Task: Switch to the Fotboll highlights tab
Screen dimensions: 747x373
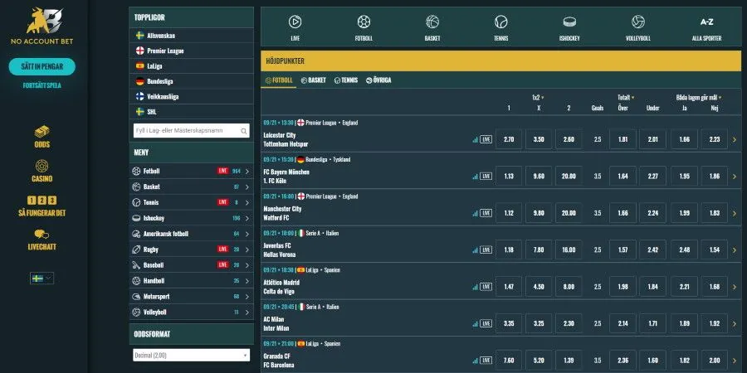Action: point(279,80)
